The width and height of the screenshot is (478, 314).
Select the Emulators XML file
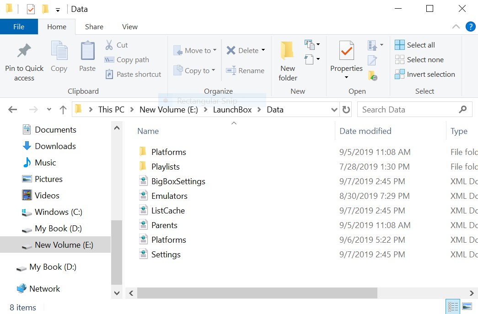coord(163,196)
